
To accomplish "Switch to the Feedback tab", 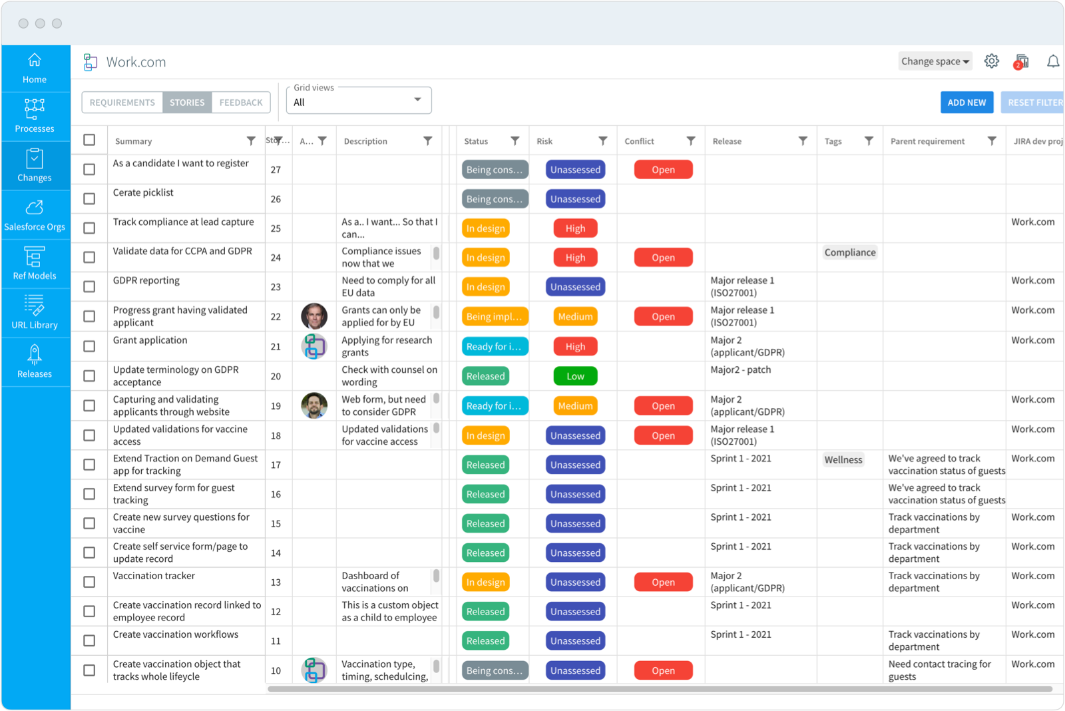I will (241, 103).
